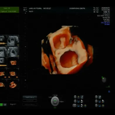115x115 pixels.
Task: Click the blue disk icon next to P1
Action: pyautogui.click(x=78, y=106)
